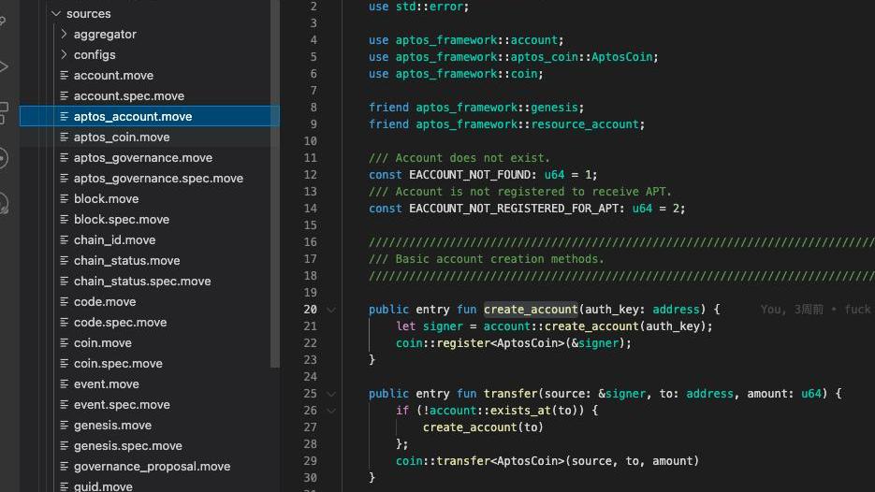Collapse the sources folder
The image size is (875, 492).
[56, 14]
